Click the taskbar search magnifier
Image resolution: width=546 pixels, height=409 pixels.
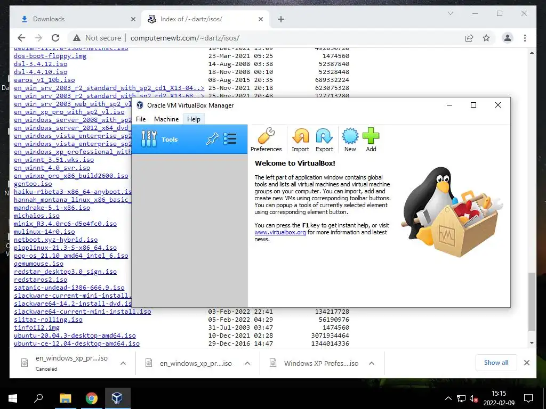[38, 398]
